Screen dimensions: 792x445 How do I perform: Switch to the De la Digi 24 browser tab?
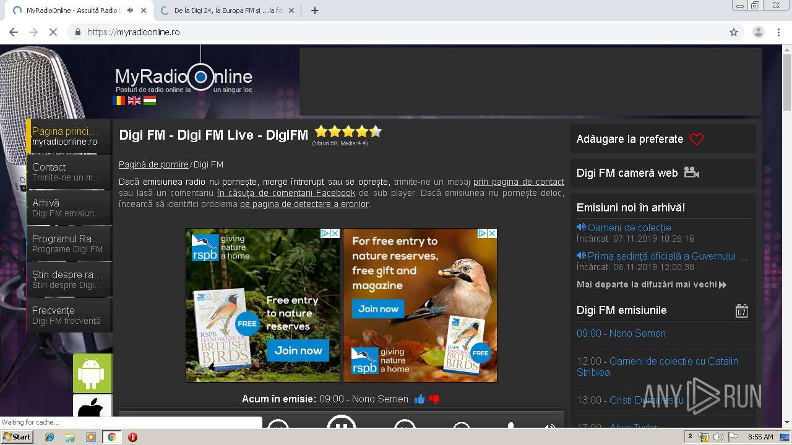point(226,11)
